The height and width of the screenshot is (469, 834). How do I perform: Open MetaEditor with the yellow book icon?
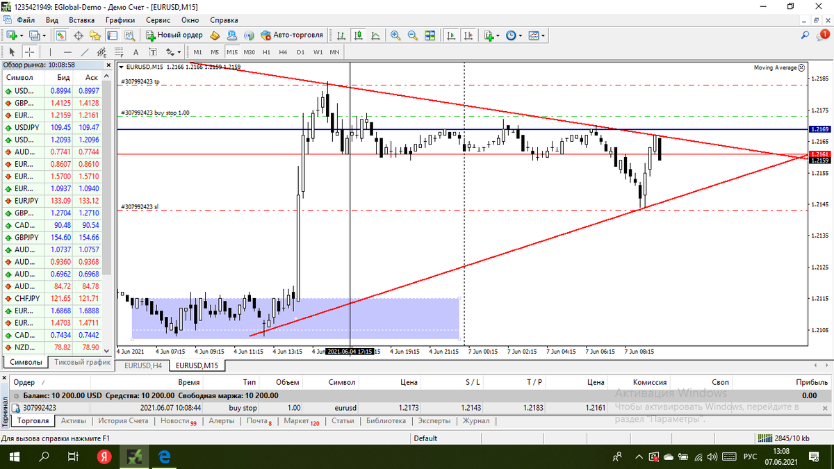(x=215, y=35)
